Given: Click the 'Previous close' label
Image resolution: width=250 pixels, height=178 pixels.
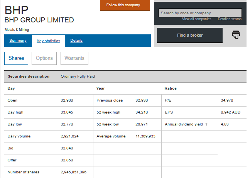Looking at the screenshot, I should click(x=110, y=100).
